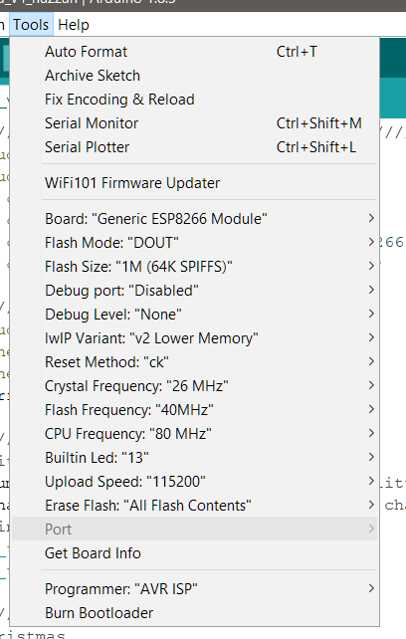Screen dimensions: 406x639
Task: Open Reset Method ck submenu
Action: tap(194, 362)
